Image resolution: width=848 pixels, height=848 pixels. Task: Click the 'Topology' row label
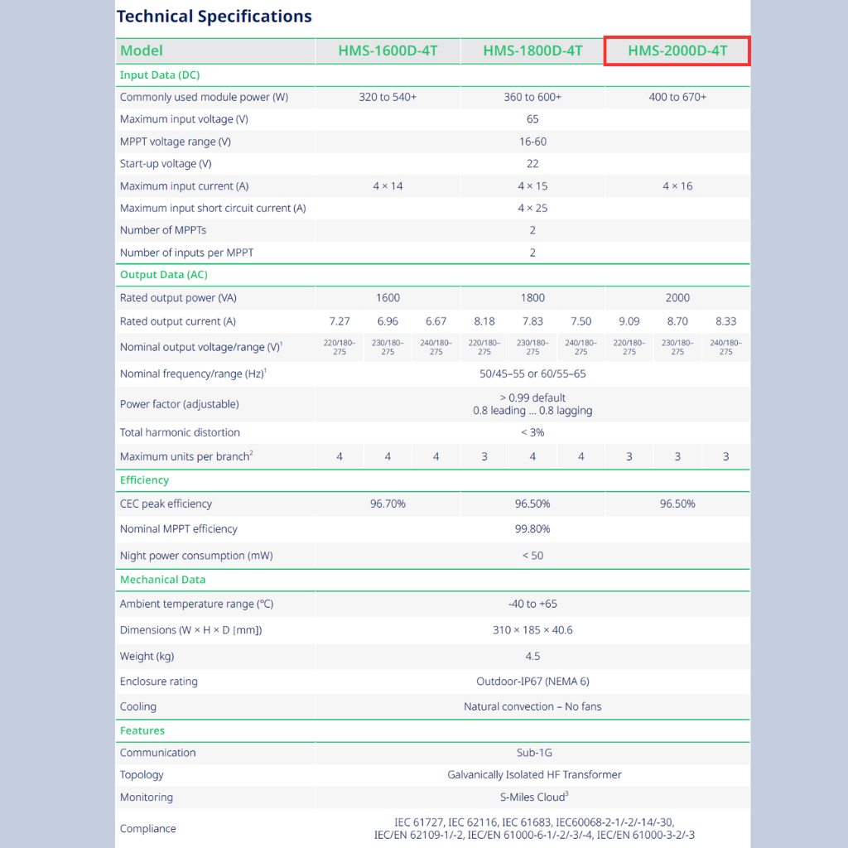[x=141, y=775]
